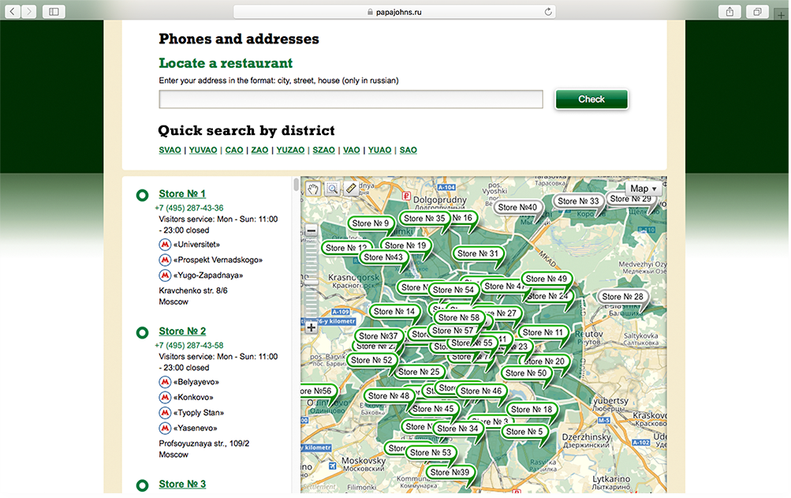Select the Store № 54 map marker

point(453,290)
